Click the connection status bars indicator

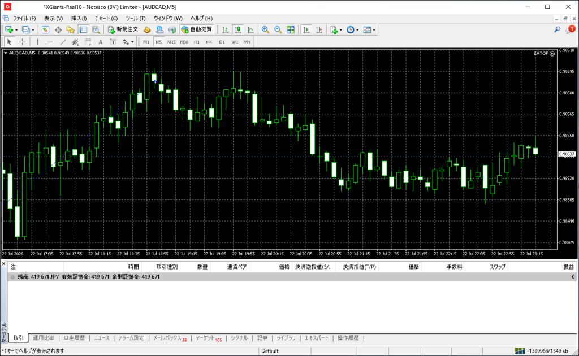click(520, 351)
